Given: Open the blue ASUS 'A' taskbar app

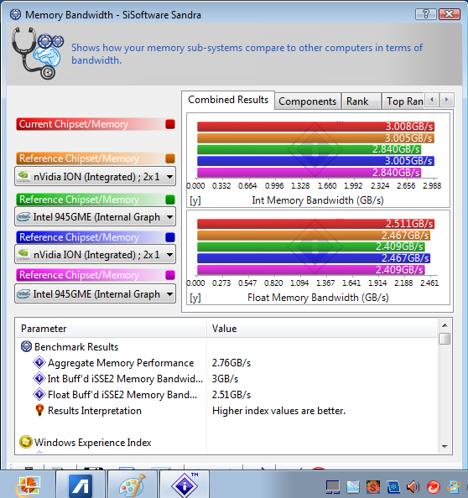Looking at the screenshot, I should pyautogui.click(x=81, y=485).
